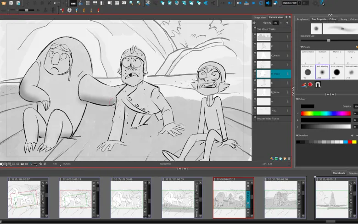Image resolution: width=358 pixels, height=224 pixels.
Task: Click the Undo arrow icon
Action: [56, 3]
